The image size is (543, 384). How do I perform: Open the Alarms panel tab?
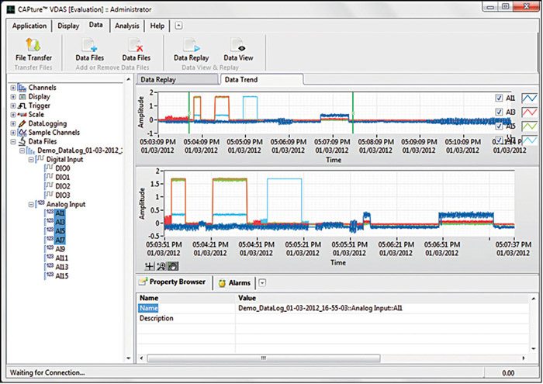point(240,283)
